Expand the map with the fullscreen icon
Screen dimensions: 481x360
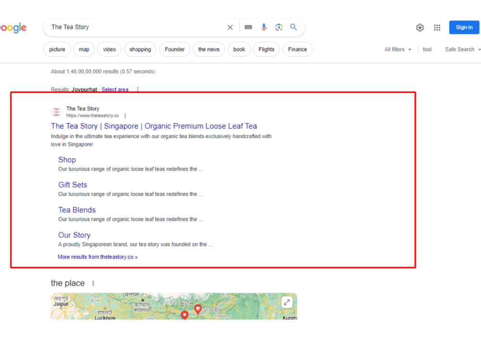(287, 302)
